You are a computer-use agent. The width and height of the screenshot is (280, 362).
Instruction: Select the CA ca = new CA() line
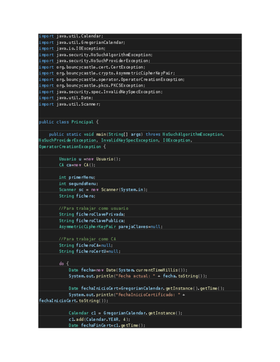coord(77,165)
